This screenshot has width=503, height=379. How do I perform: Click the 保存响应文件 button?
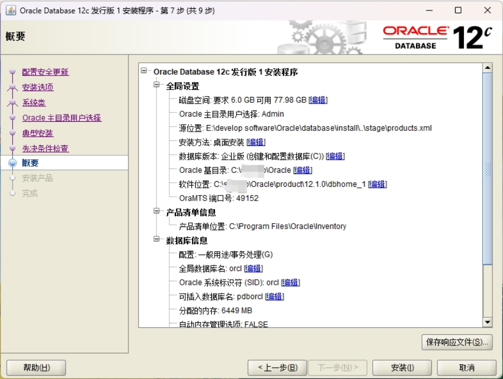(x=456, y=343)
